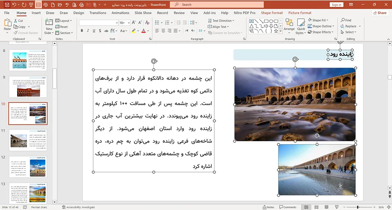Decrease font size with the smaller A icon
The height and width of the screenshot is (210, 392).
click(140, 23)
